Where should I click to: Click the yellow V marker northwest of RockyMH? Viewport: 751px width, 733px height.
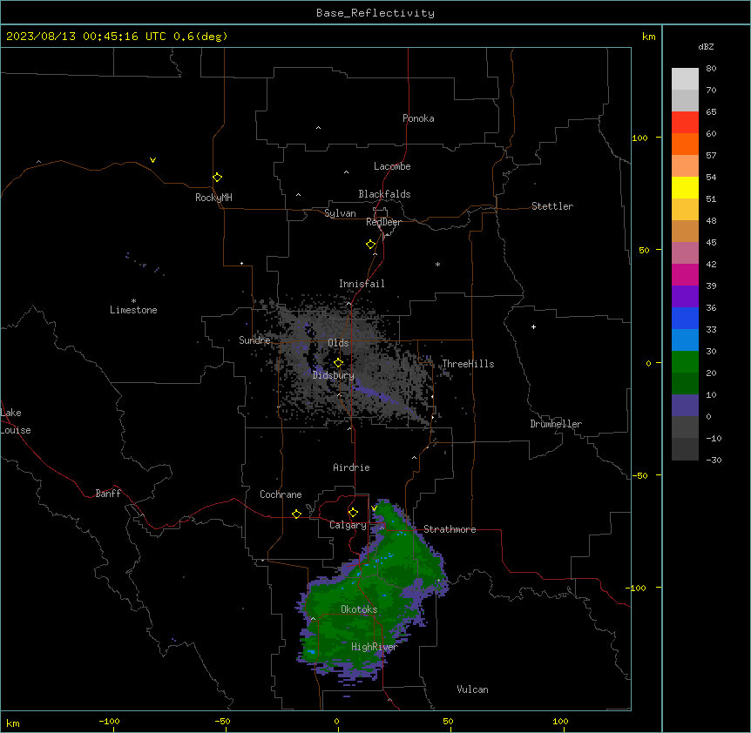pos(152,160)
